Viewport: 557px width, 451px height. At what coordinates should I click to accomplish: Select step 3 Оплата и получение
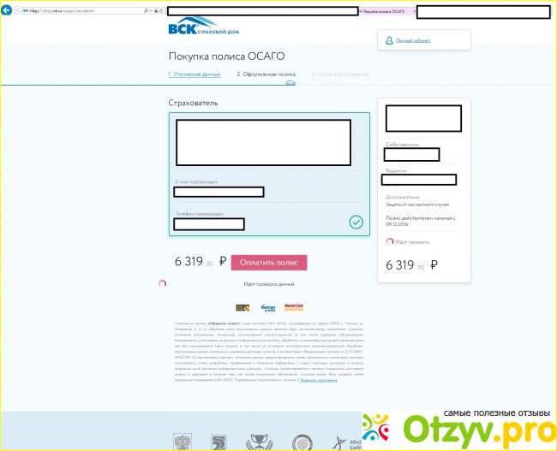[340, 74]
